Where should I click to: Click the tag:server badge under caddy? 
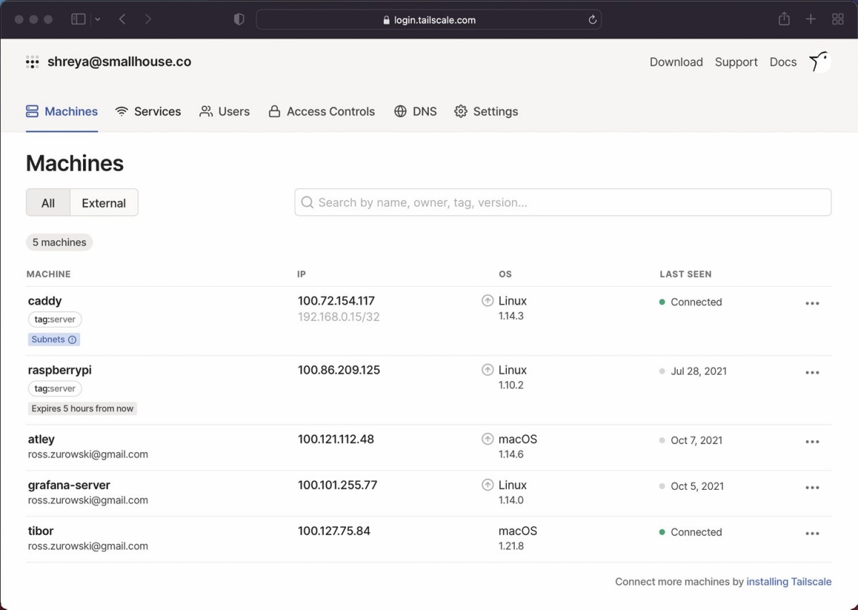pos(55,320)
